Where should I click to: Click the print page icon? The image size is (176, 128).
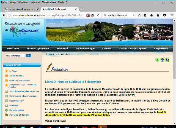[162, 60]
